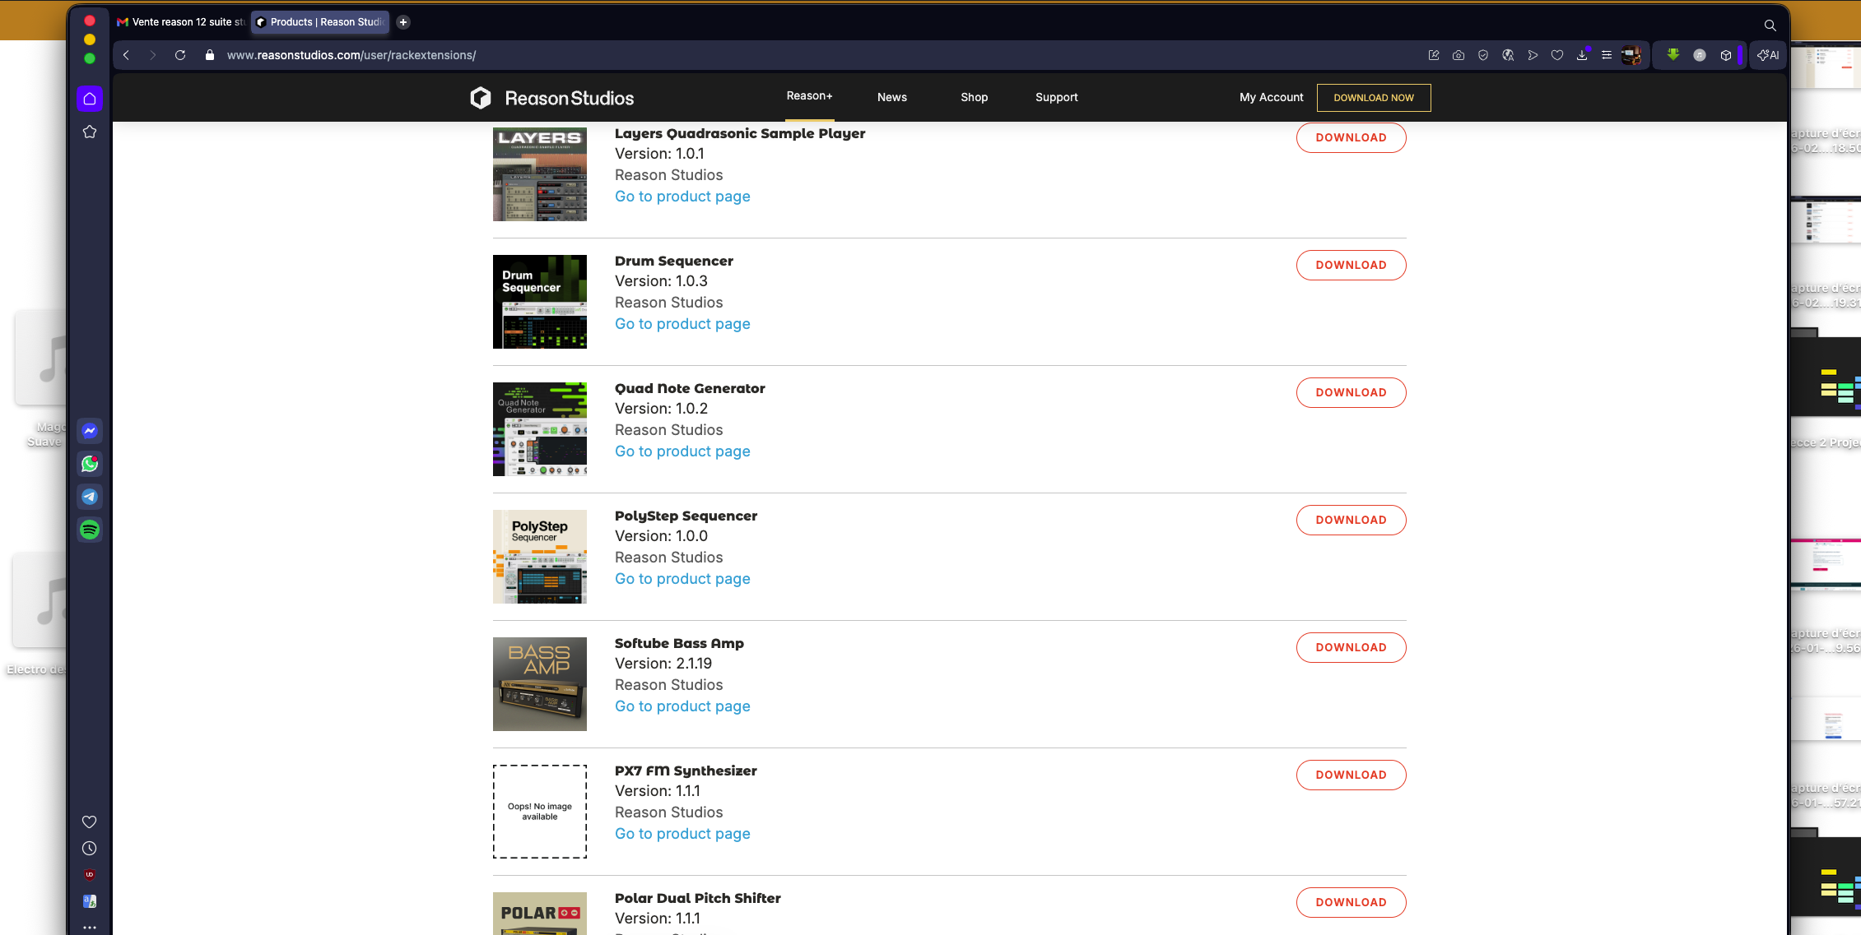Download PolyStep Sequencer
The image size is (1861, 935).
coord(1352,520)
